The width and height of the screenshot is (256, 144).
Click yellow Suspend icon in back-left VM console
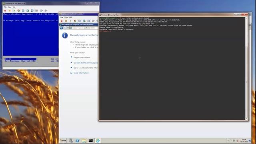click(10, 11)
